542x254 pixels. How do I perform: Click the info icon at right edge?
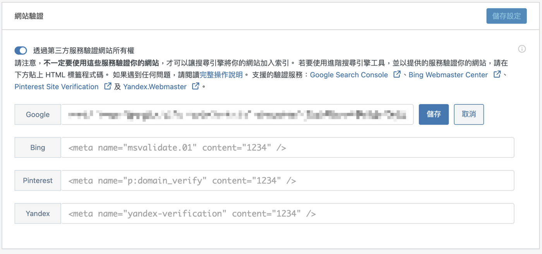[522, 49]
